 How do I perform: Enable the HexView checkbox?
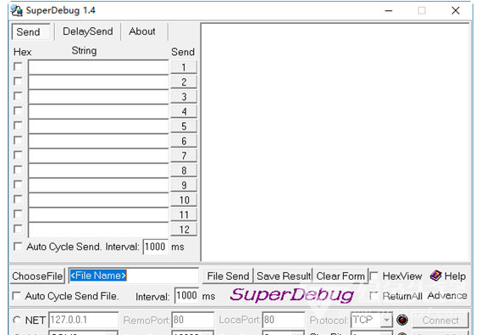374,276
